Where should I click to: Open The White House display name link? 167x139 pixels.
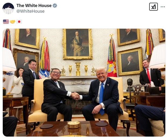[34, 6]
